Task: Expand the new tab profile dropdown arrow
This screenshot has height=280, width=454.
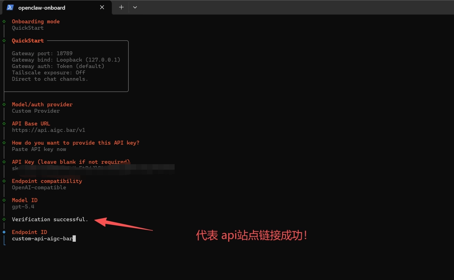Action: [135, 7]
